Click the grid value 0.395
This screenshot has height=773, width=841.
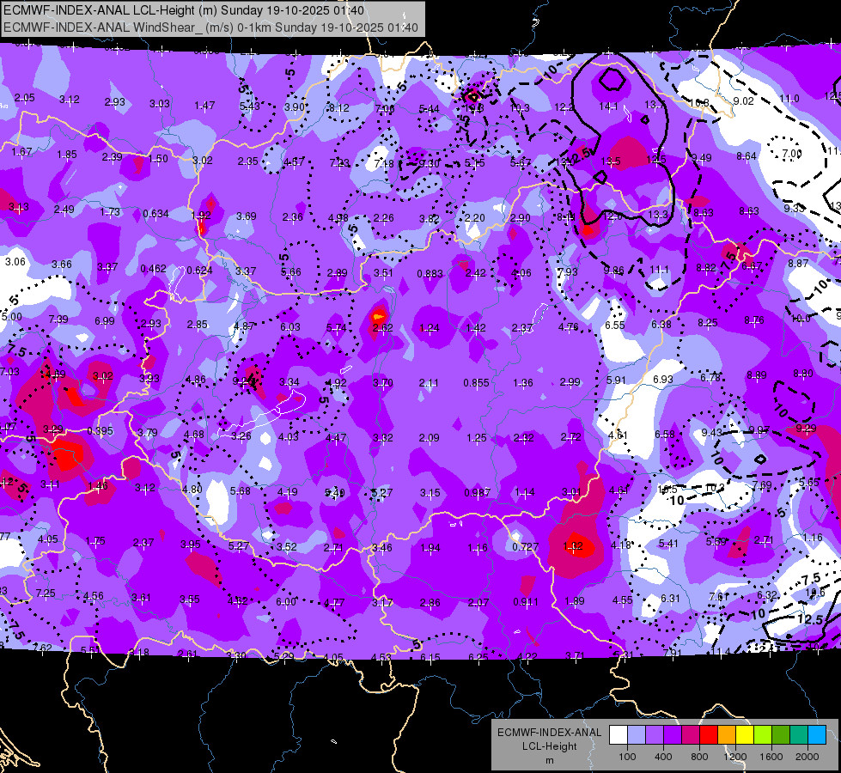click(100, 431)
